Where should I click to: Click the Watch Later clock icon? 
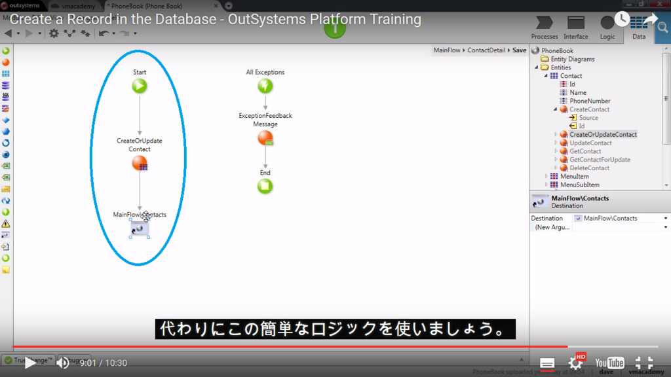tap(622, 19)
